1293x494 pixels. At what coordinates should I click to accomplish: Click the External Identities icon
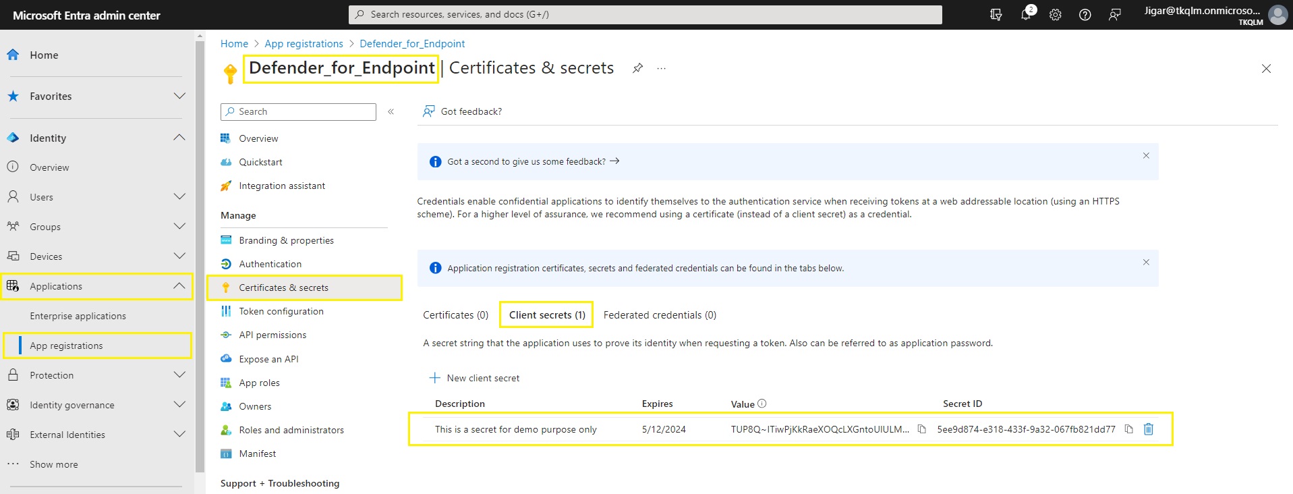click(13, 435)
